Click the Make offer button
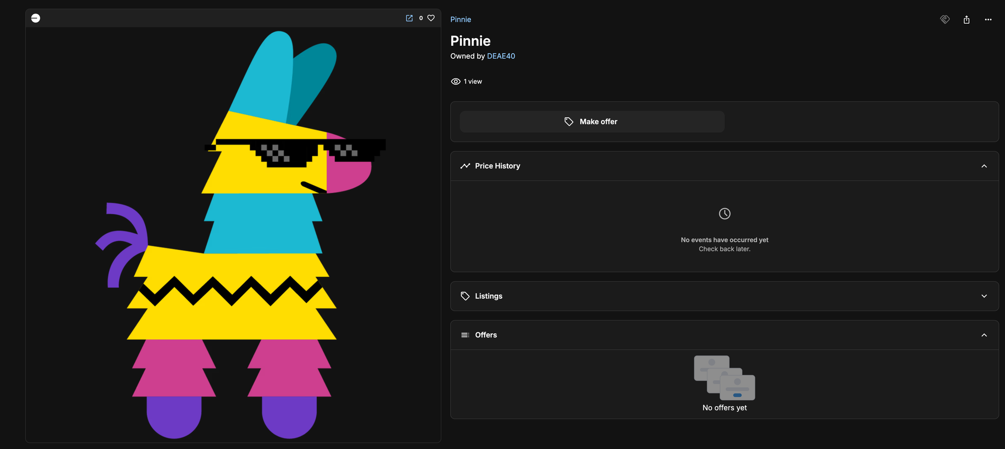This screenshot has height=449, width=1005. coord(592,122)
